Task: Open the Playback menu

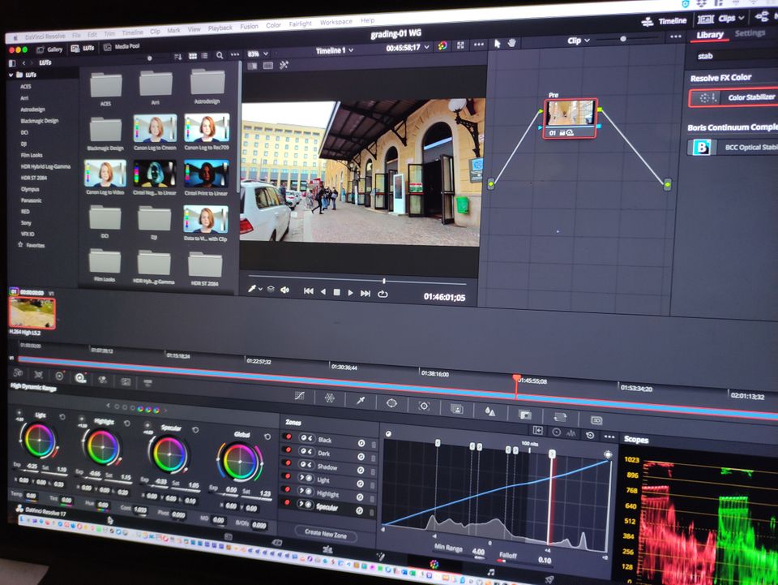Action: (220, 28)
